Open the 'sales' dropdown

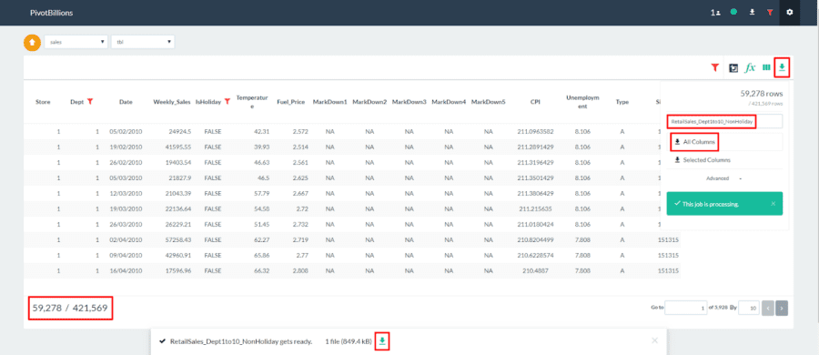pyautogui.click(x=76, y=42)
